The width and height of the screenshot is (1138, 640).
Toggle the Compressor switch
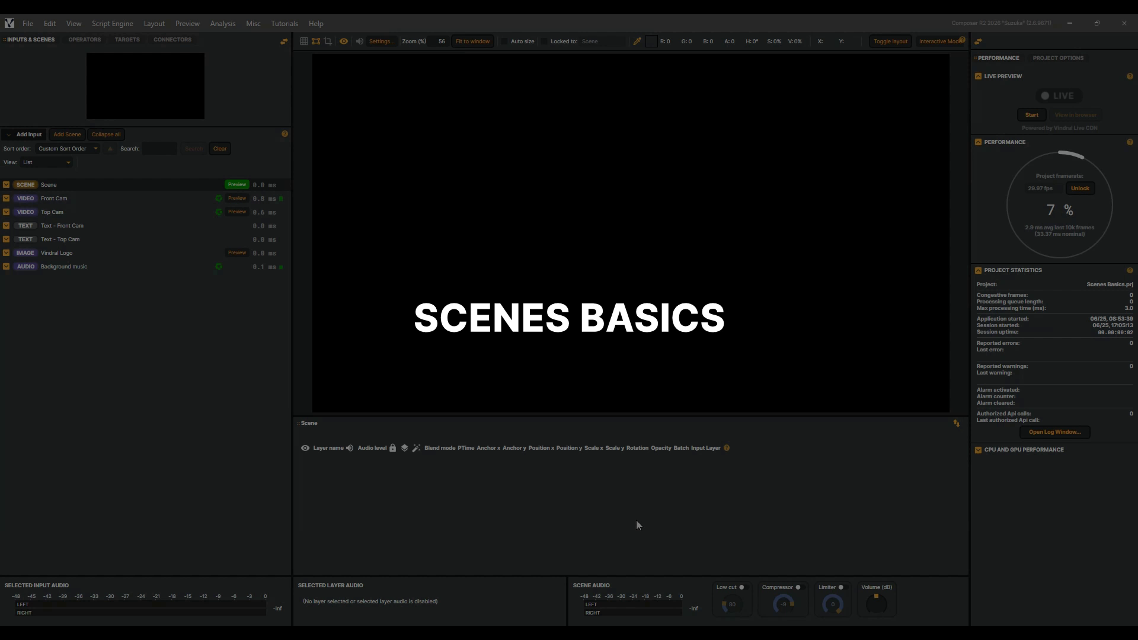(800, 587)
